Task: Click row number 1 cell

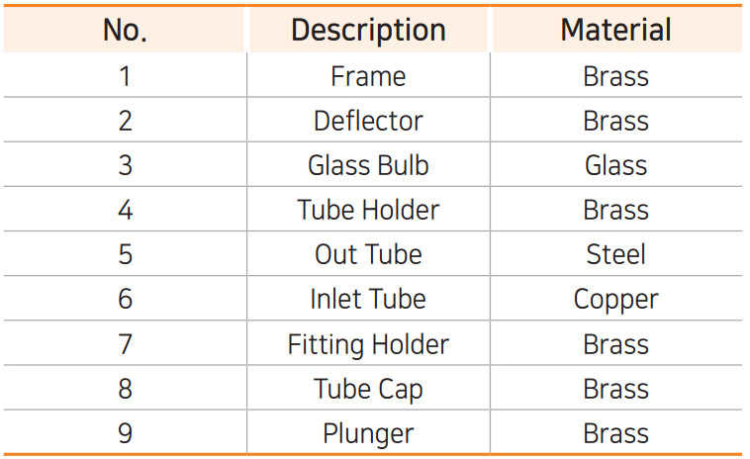Action: tap(125, 76)
